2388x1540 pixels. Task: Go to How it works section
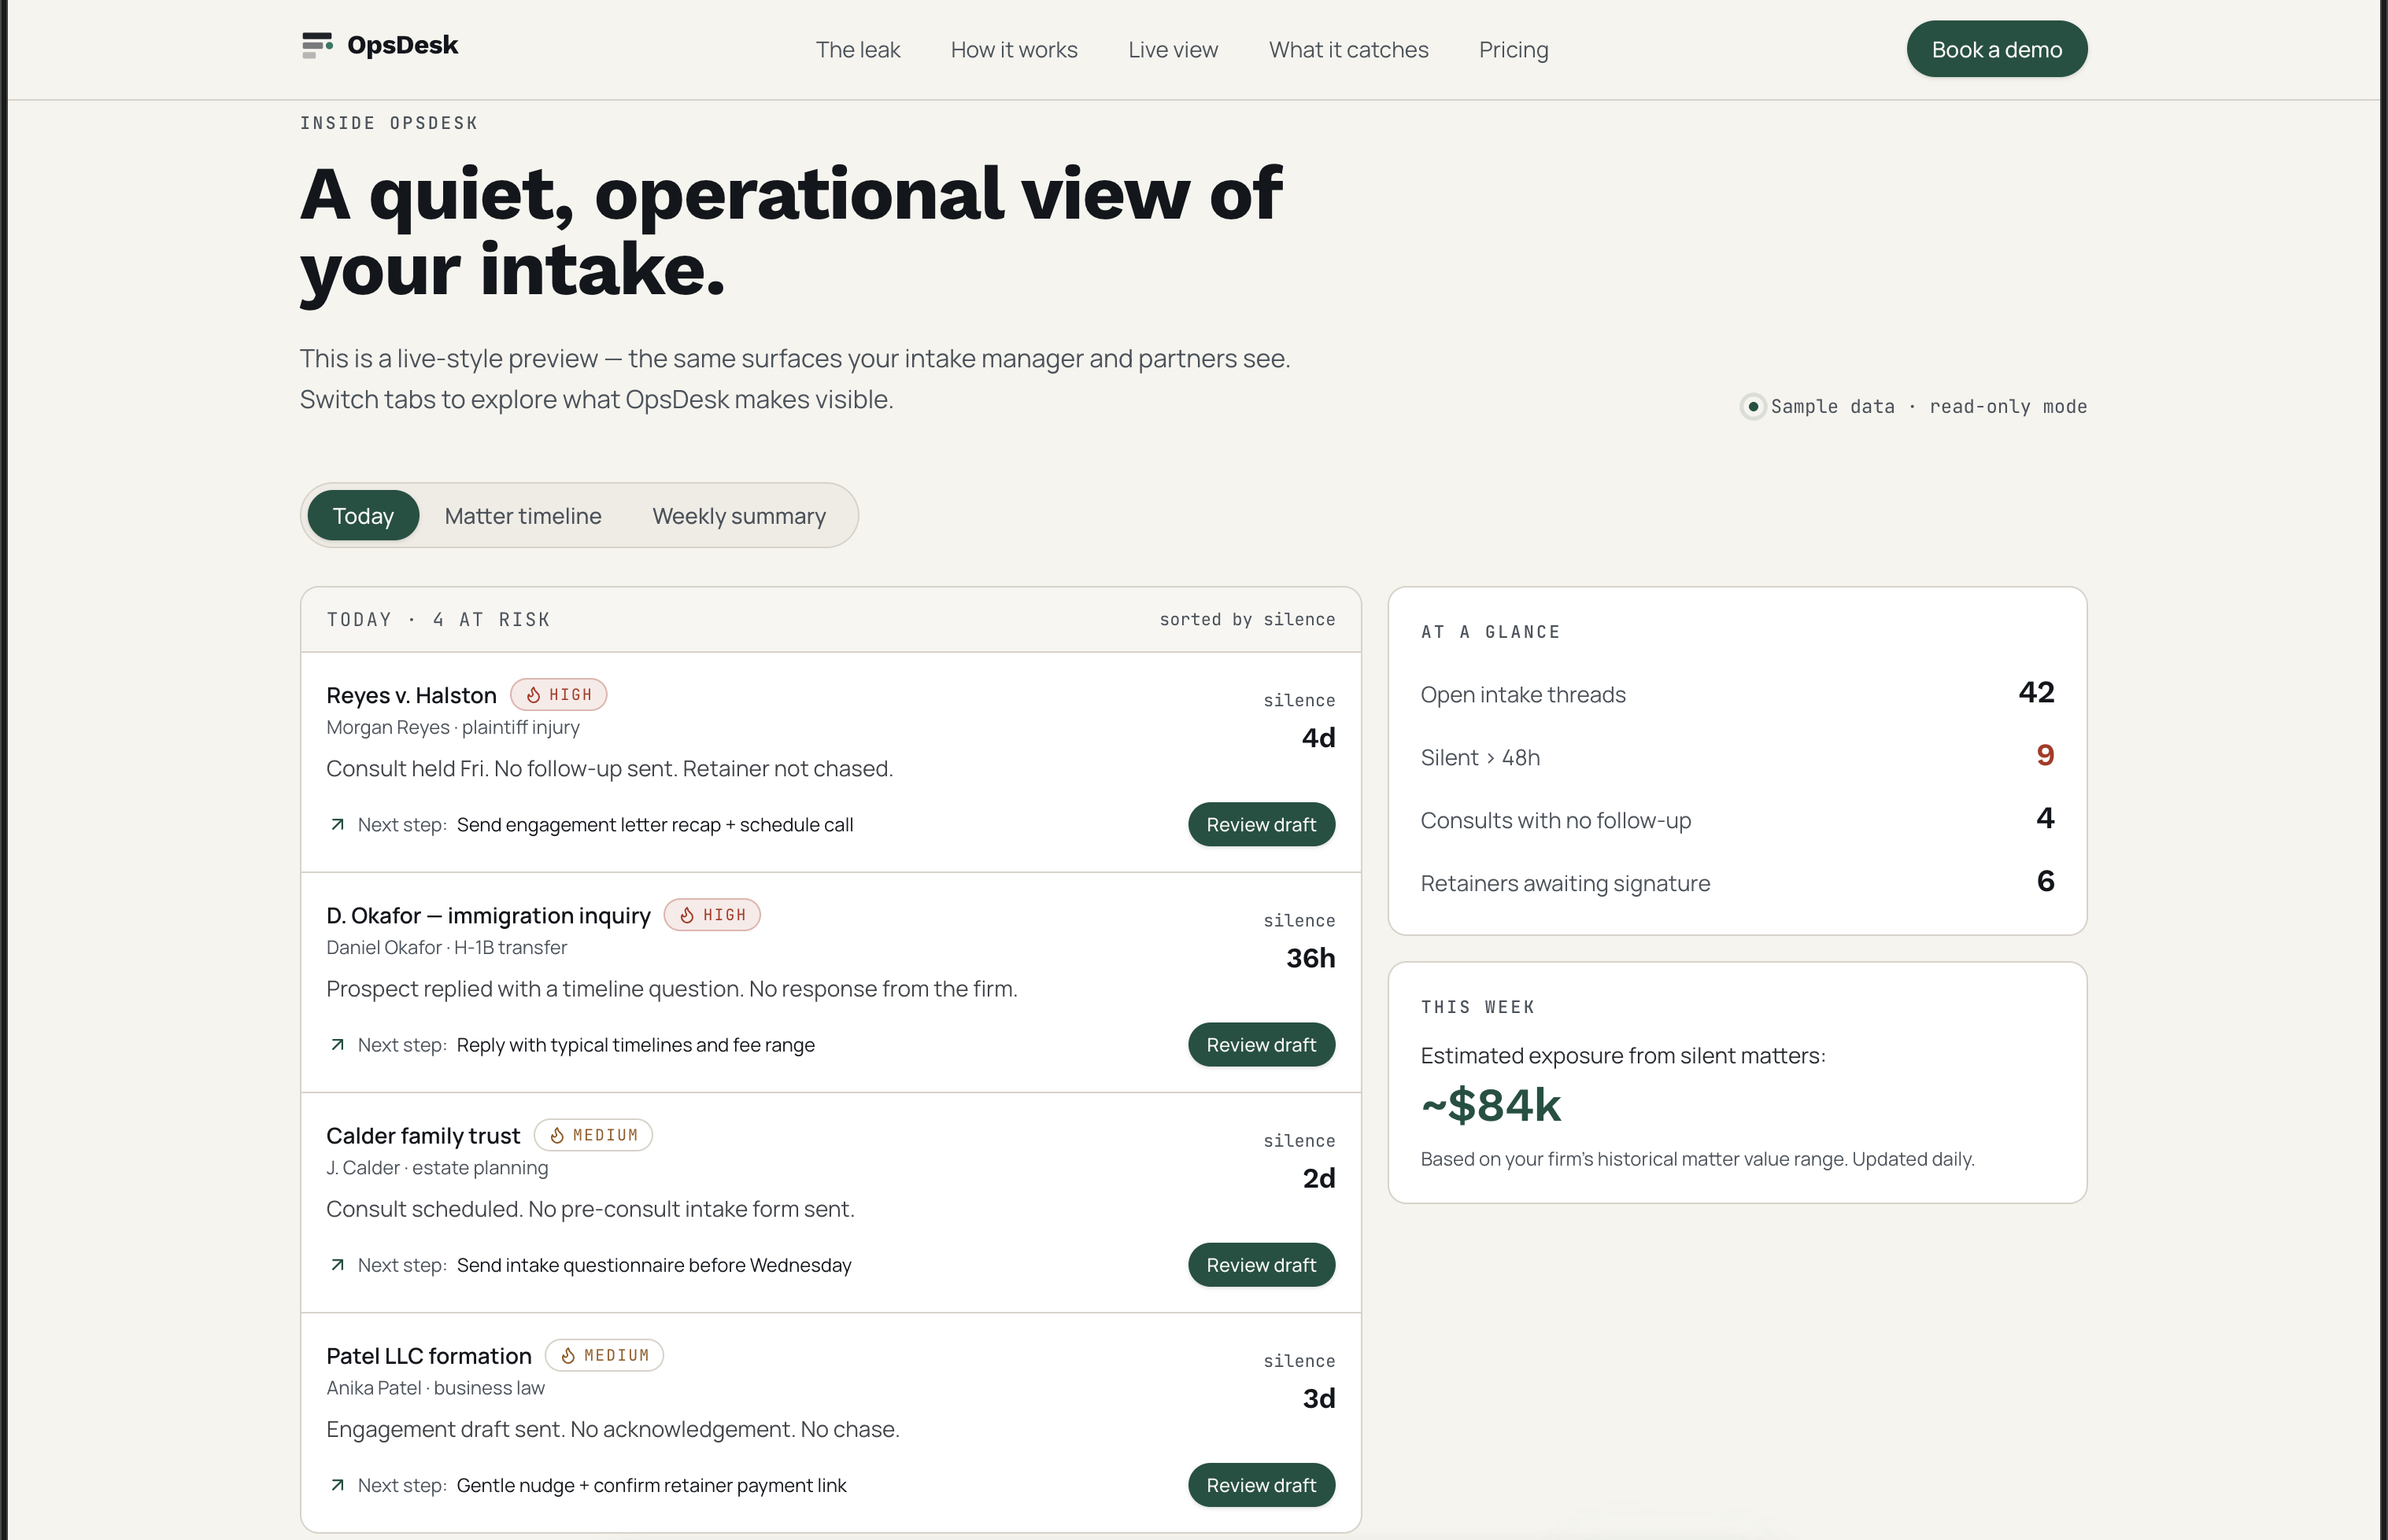click(1014, 50)
